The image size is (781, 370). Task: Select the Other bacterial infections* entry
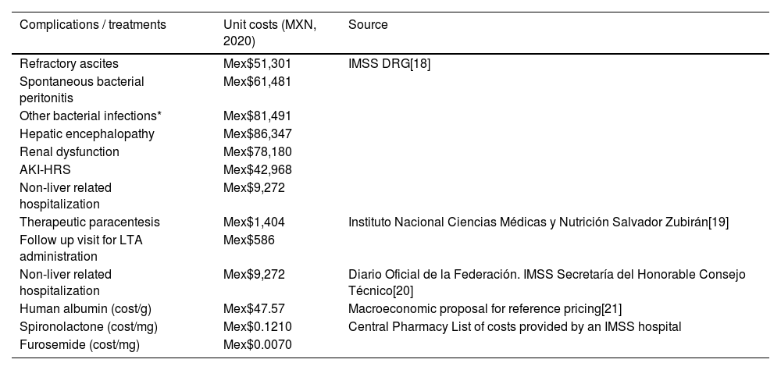pyautogui.click(x=91, y=116)
